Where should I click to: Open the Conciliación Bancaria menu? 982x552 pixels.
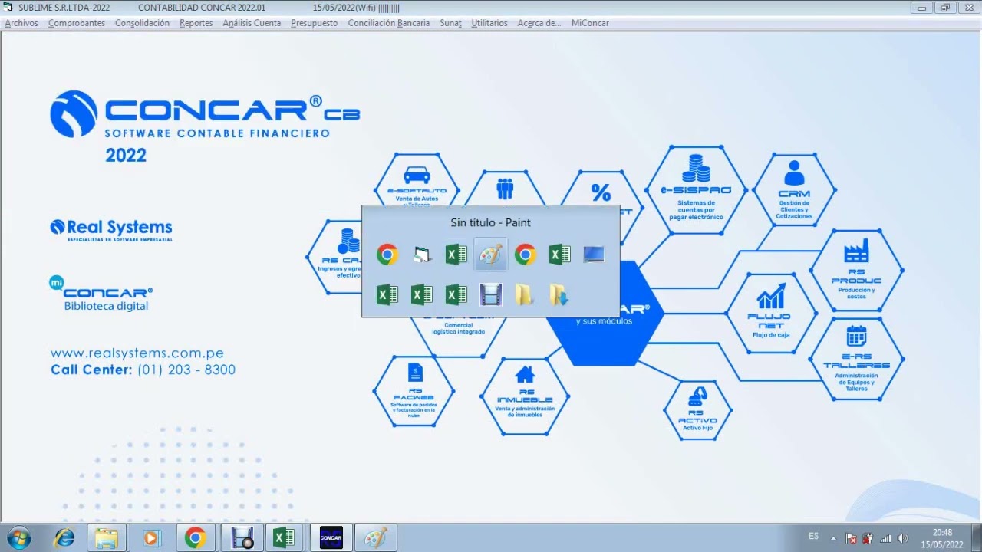[389, 23]
